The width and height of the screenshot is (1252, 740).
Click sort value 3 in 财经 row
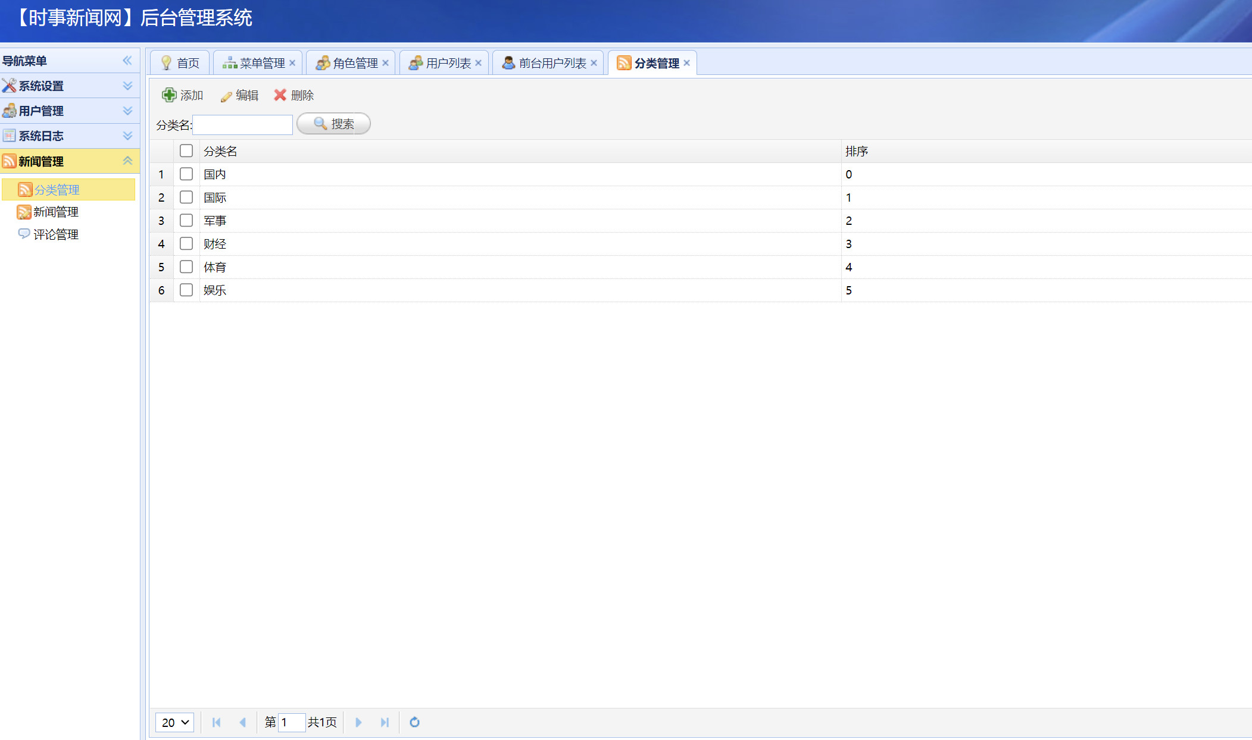849,244
